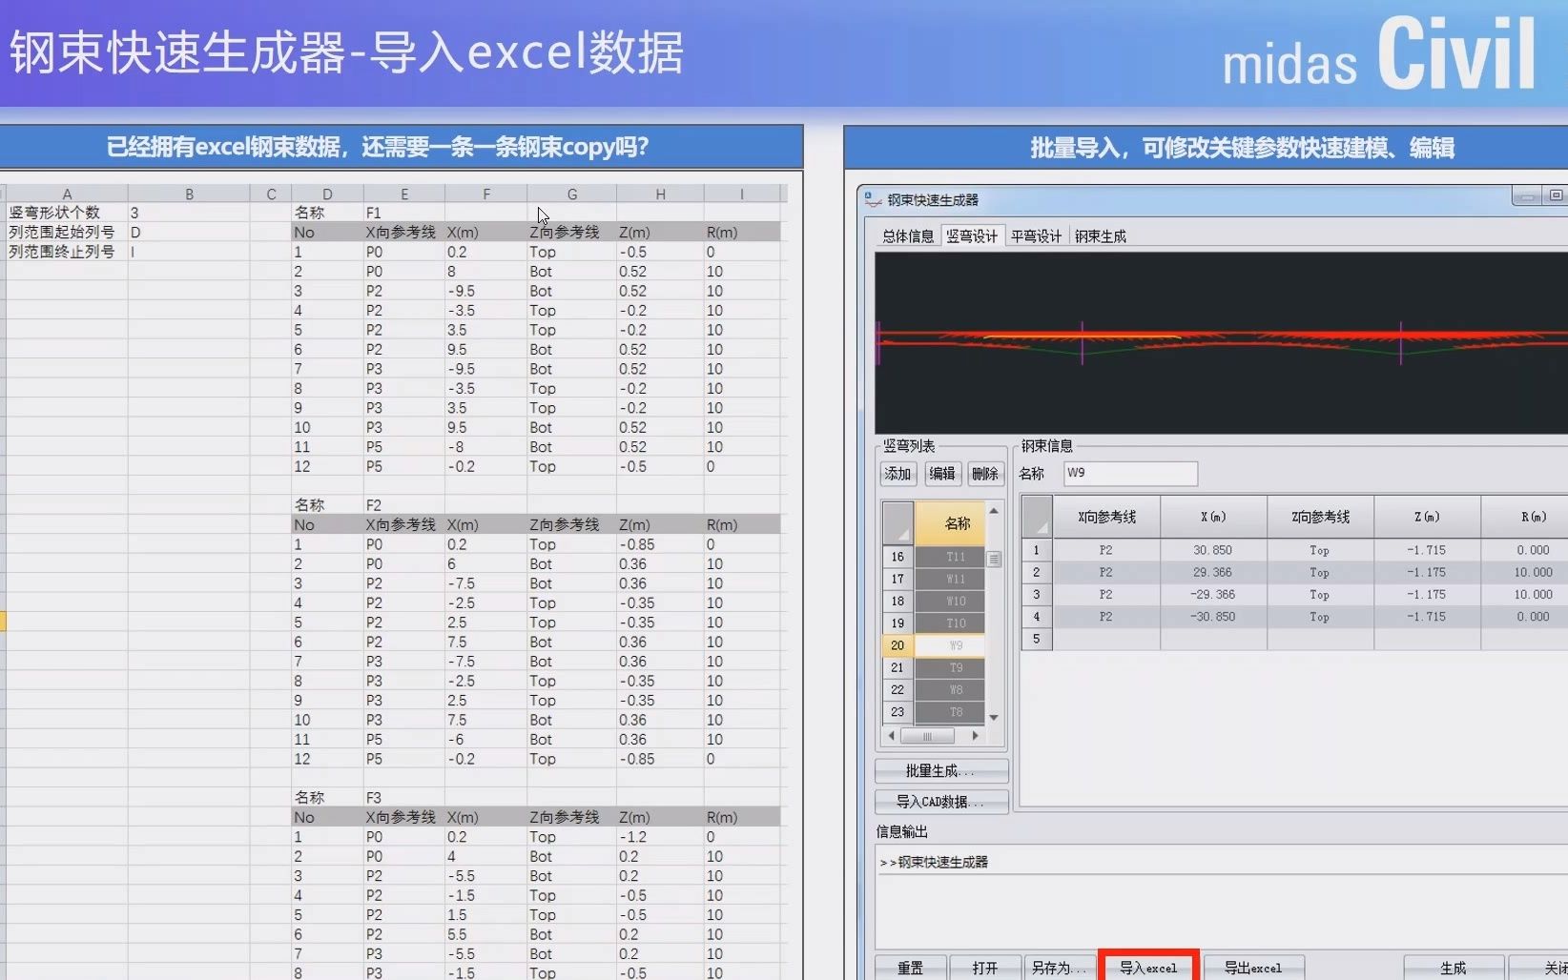Click the list's scroll up arrow
This screenshot has height=980, width=1568.
(994, 511)
